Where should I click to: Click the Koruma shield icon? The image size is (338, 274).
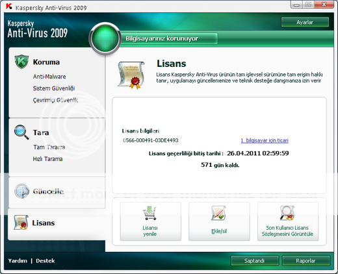coord(21,62)
